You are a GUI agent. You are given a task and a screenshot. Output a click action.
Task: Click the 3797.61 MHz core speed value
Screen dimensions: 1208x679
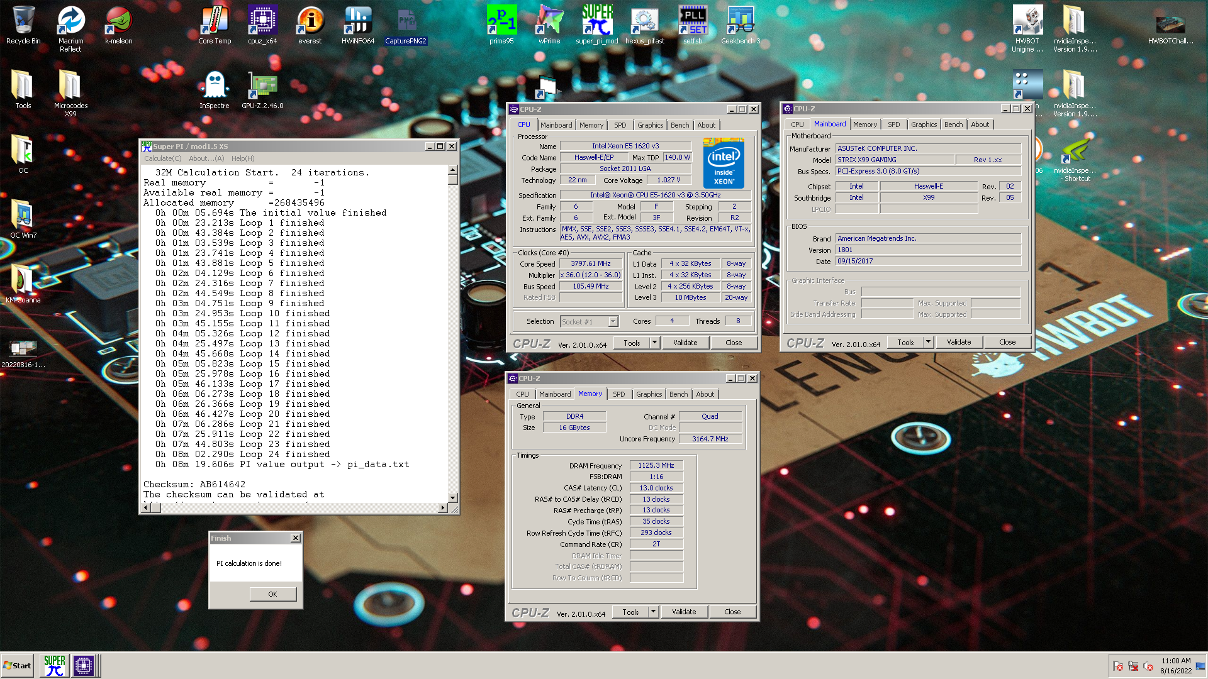pyautogui.click(x=591, y=263)
